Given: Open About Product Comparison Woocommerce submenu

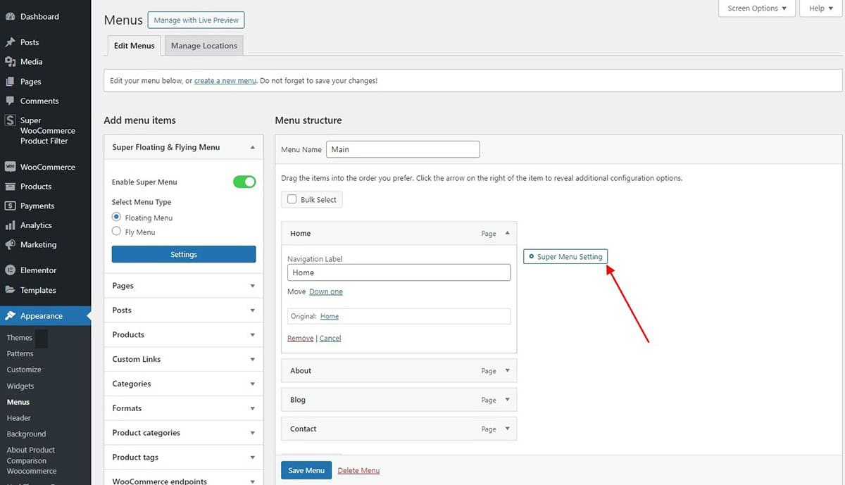Looking at the screenshot, I should coord(32,460).
